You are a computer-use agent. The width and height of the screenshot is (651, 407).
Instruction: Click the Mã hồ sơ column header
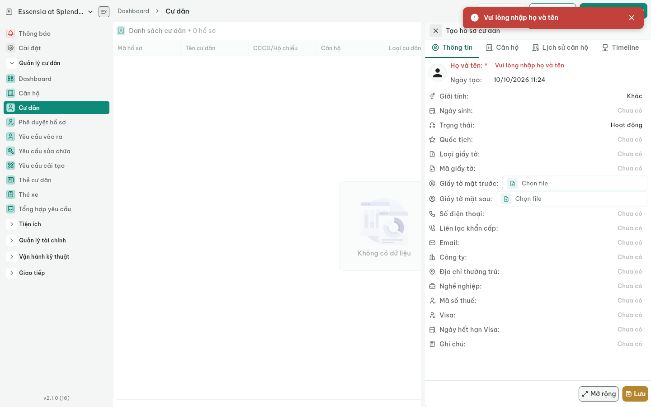(x=147, y=48)
